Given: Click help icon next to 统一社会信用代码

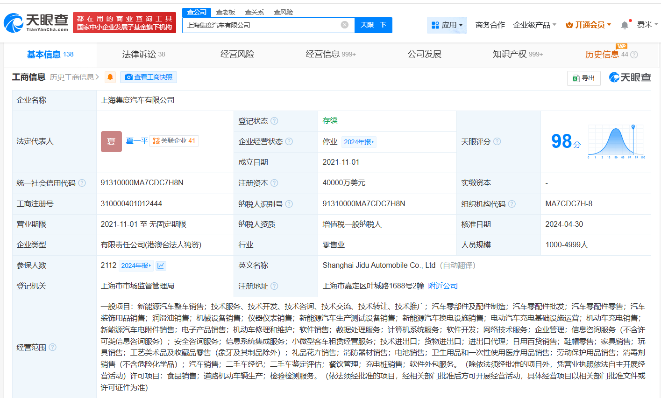Looking at the screenshot, I should (82, 183).
